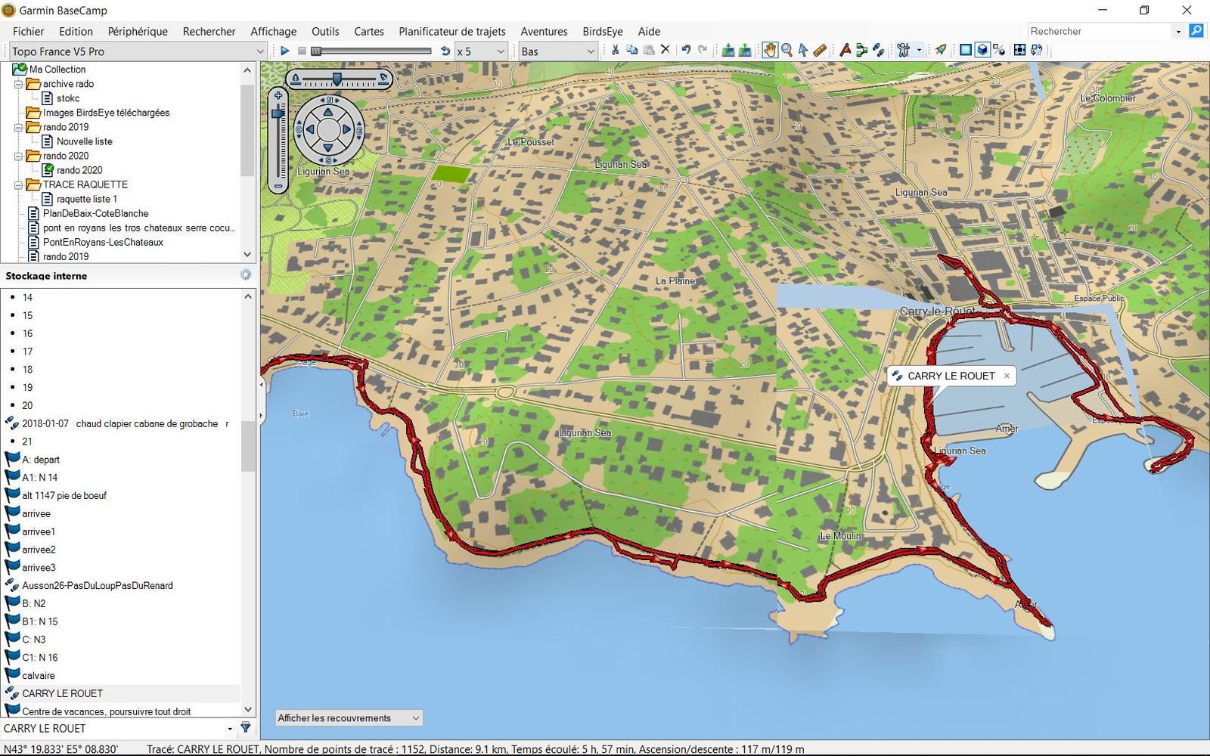Select alt 1147 pie de boeuf waypoint
Image resolution: width=1210 pixels, height=756 pixels.
(64, 495)
